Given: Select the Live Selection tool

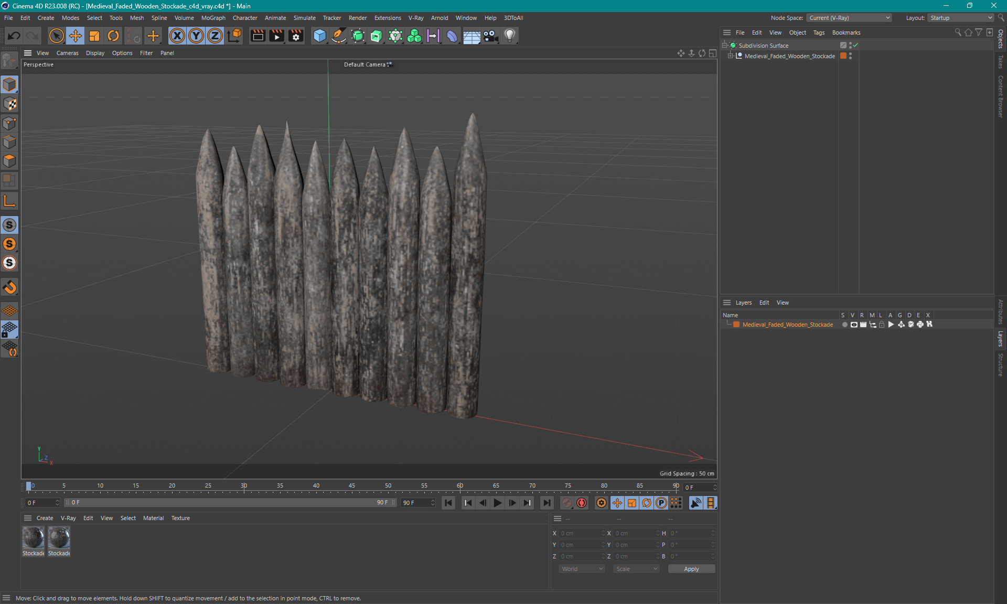Looking at the screenshot, I should tap(56, 36).
